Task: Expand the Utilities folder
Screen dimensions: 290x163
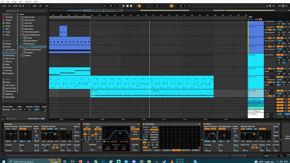Action: 20,56
